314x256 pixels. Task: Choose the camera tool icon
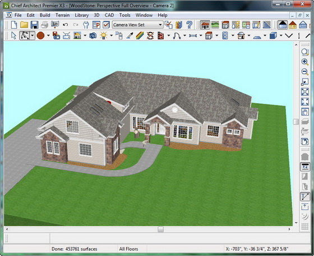pyautogui.click(x=93, y=36)
